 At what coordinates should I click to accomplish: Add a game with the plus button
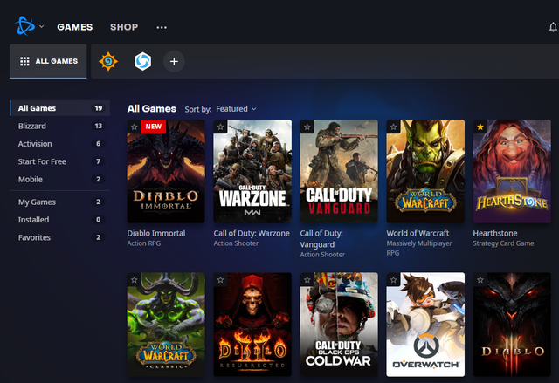point(174,62)
